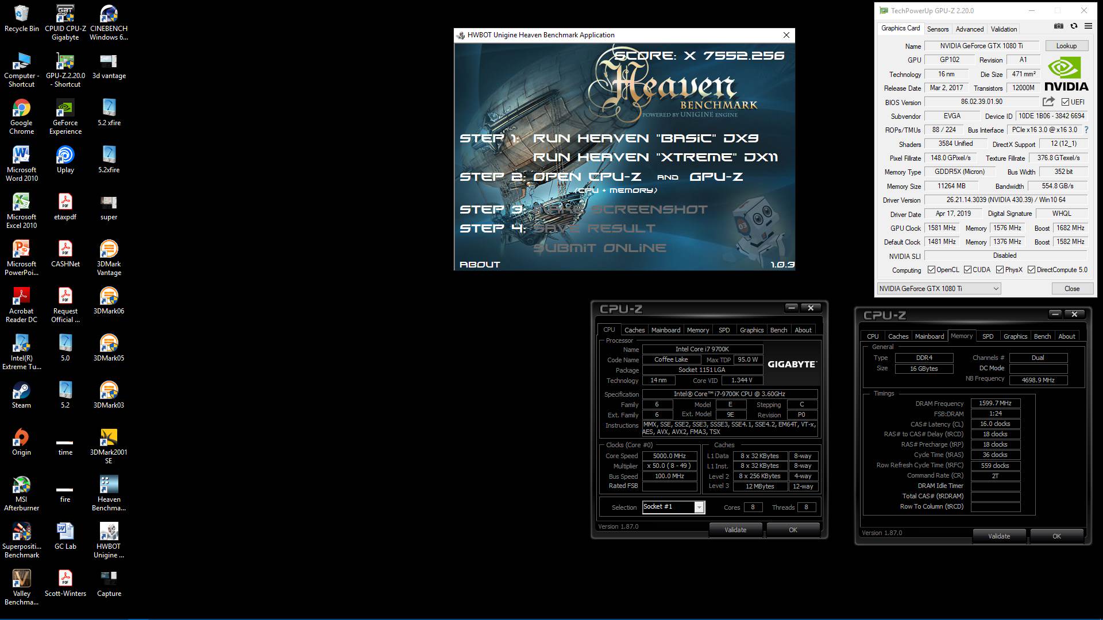Launch Google Chrome from desktop
The image size is (1103, 620).
tap(21, 117)
